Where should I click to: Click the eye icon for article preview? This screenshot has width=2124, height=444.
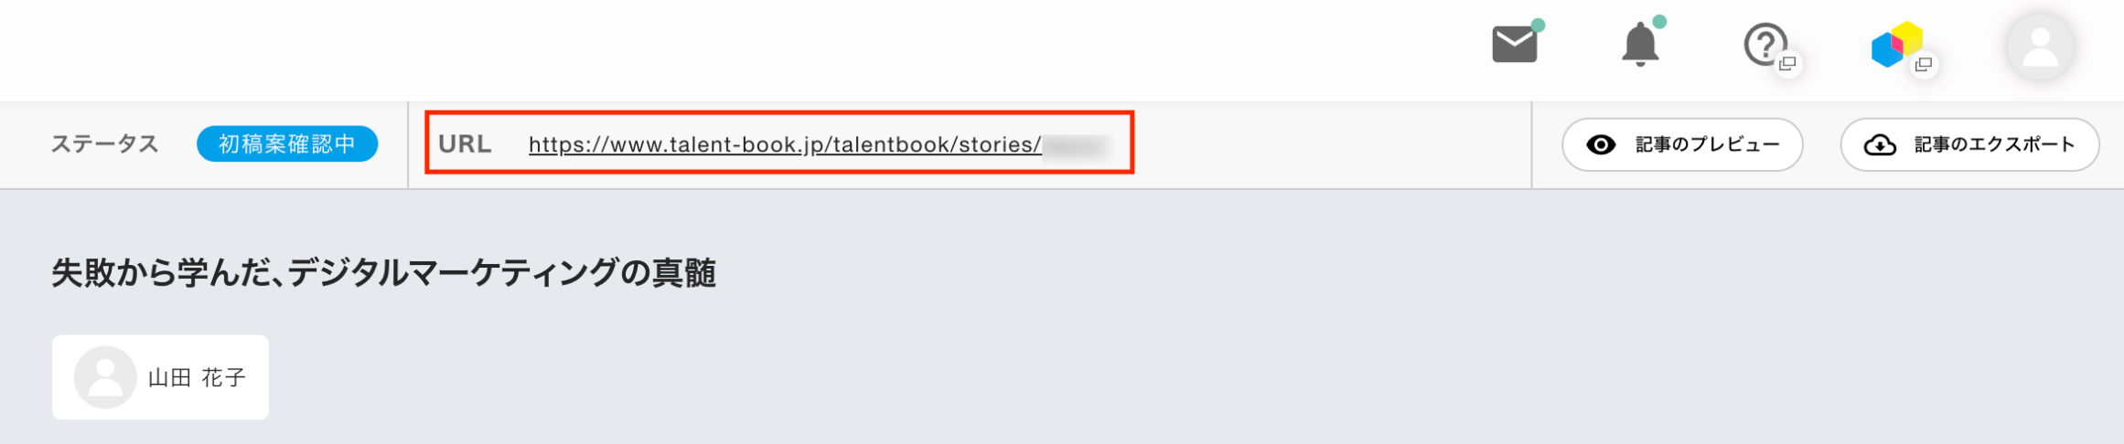click(1601, 144)
